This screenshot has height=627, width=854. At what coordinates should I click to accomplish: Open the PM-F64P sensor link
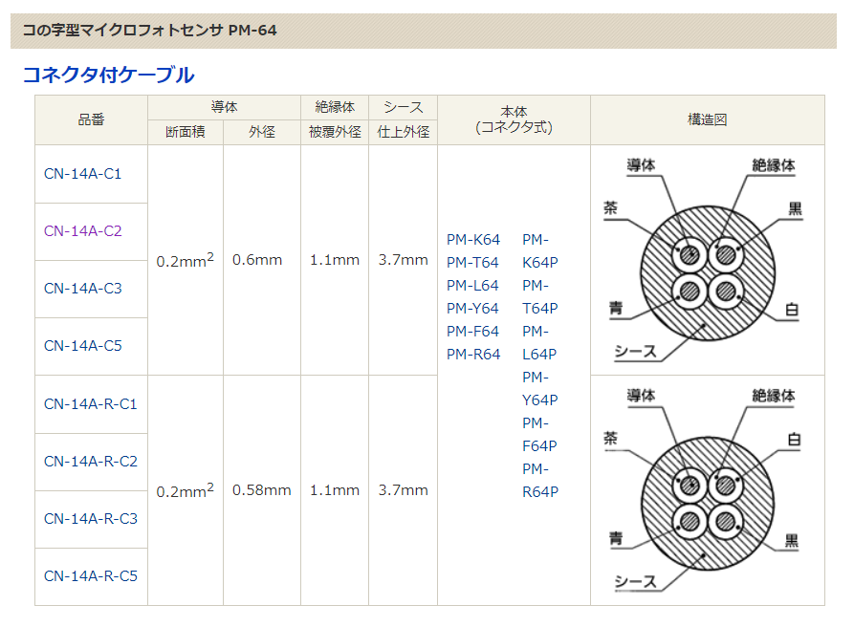[539, 434]
